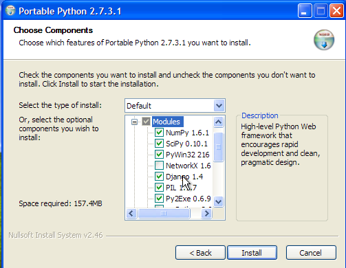
Task: Close the Portable Python installer window
Action: pos(336,11)
